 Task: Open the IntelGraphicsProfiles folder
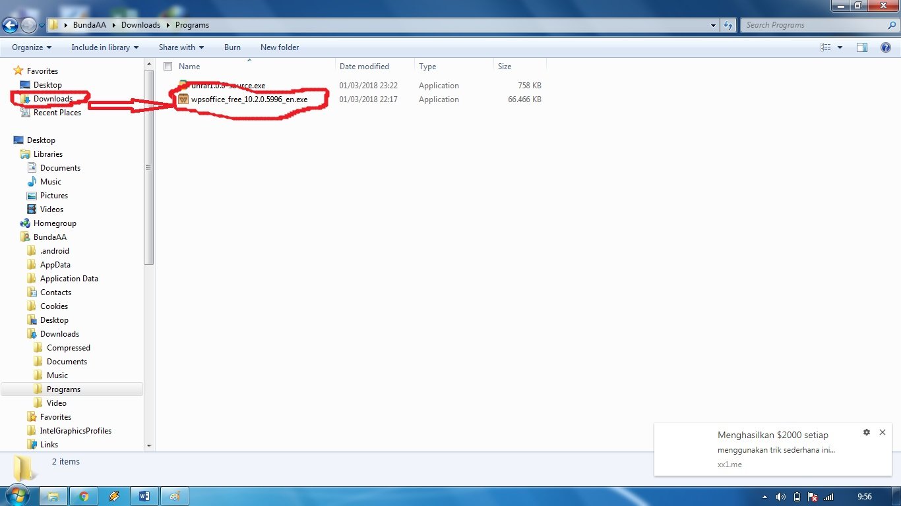click(x=76, y=431)
